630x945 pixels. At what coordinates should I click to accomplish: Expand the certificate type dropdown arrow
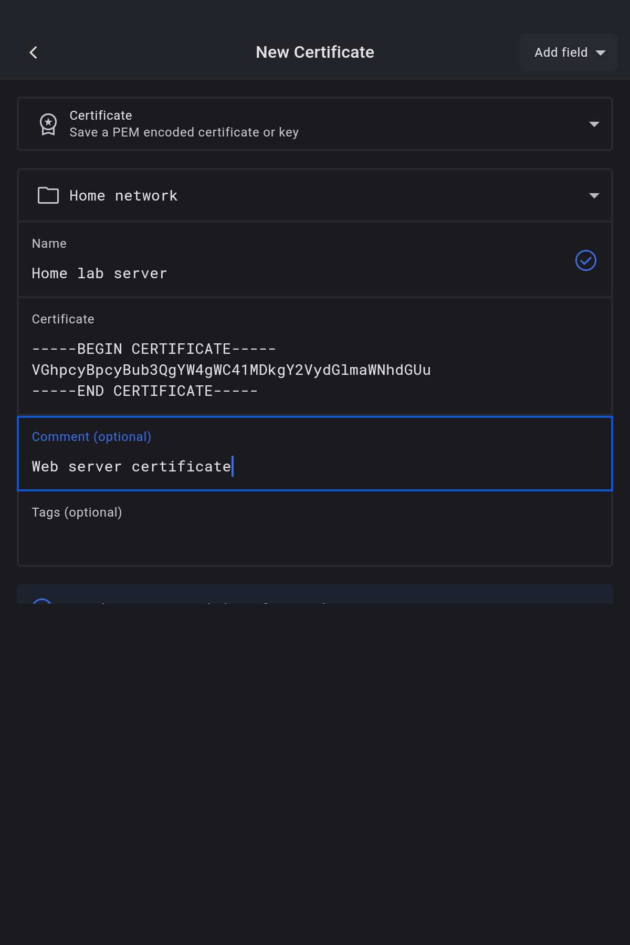[594, 124]
